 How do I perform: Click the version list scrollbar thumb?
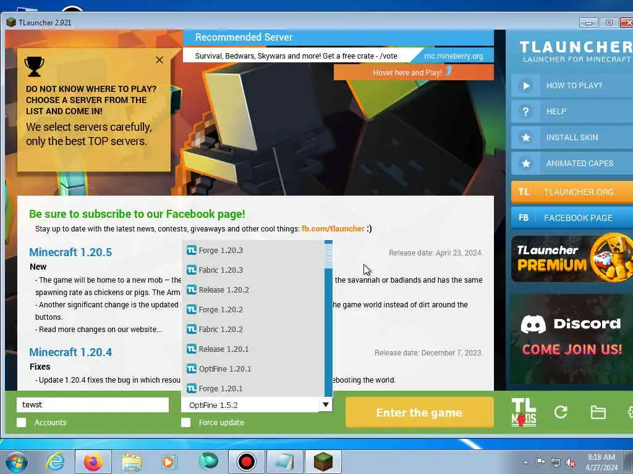click(x=328, y=256)
